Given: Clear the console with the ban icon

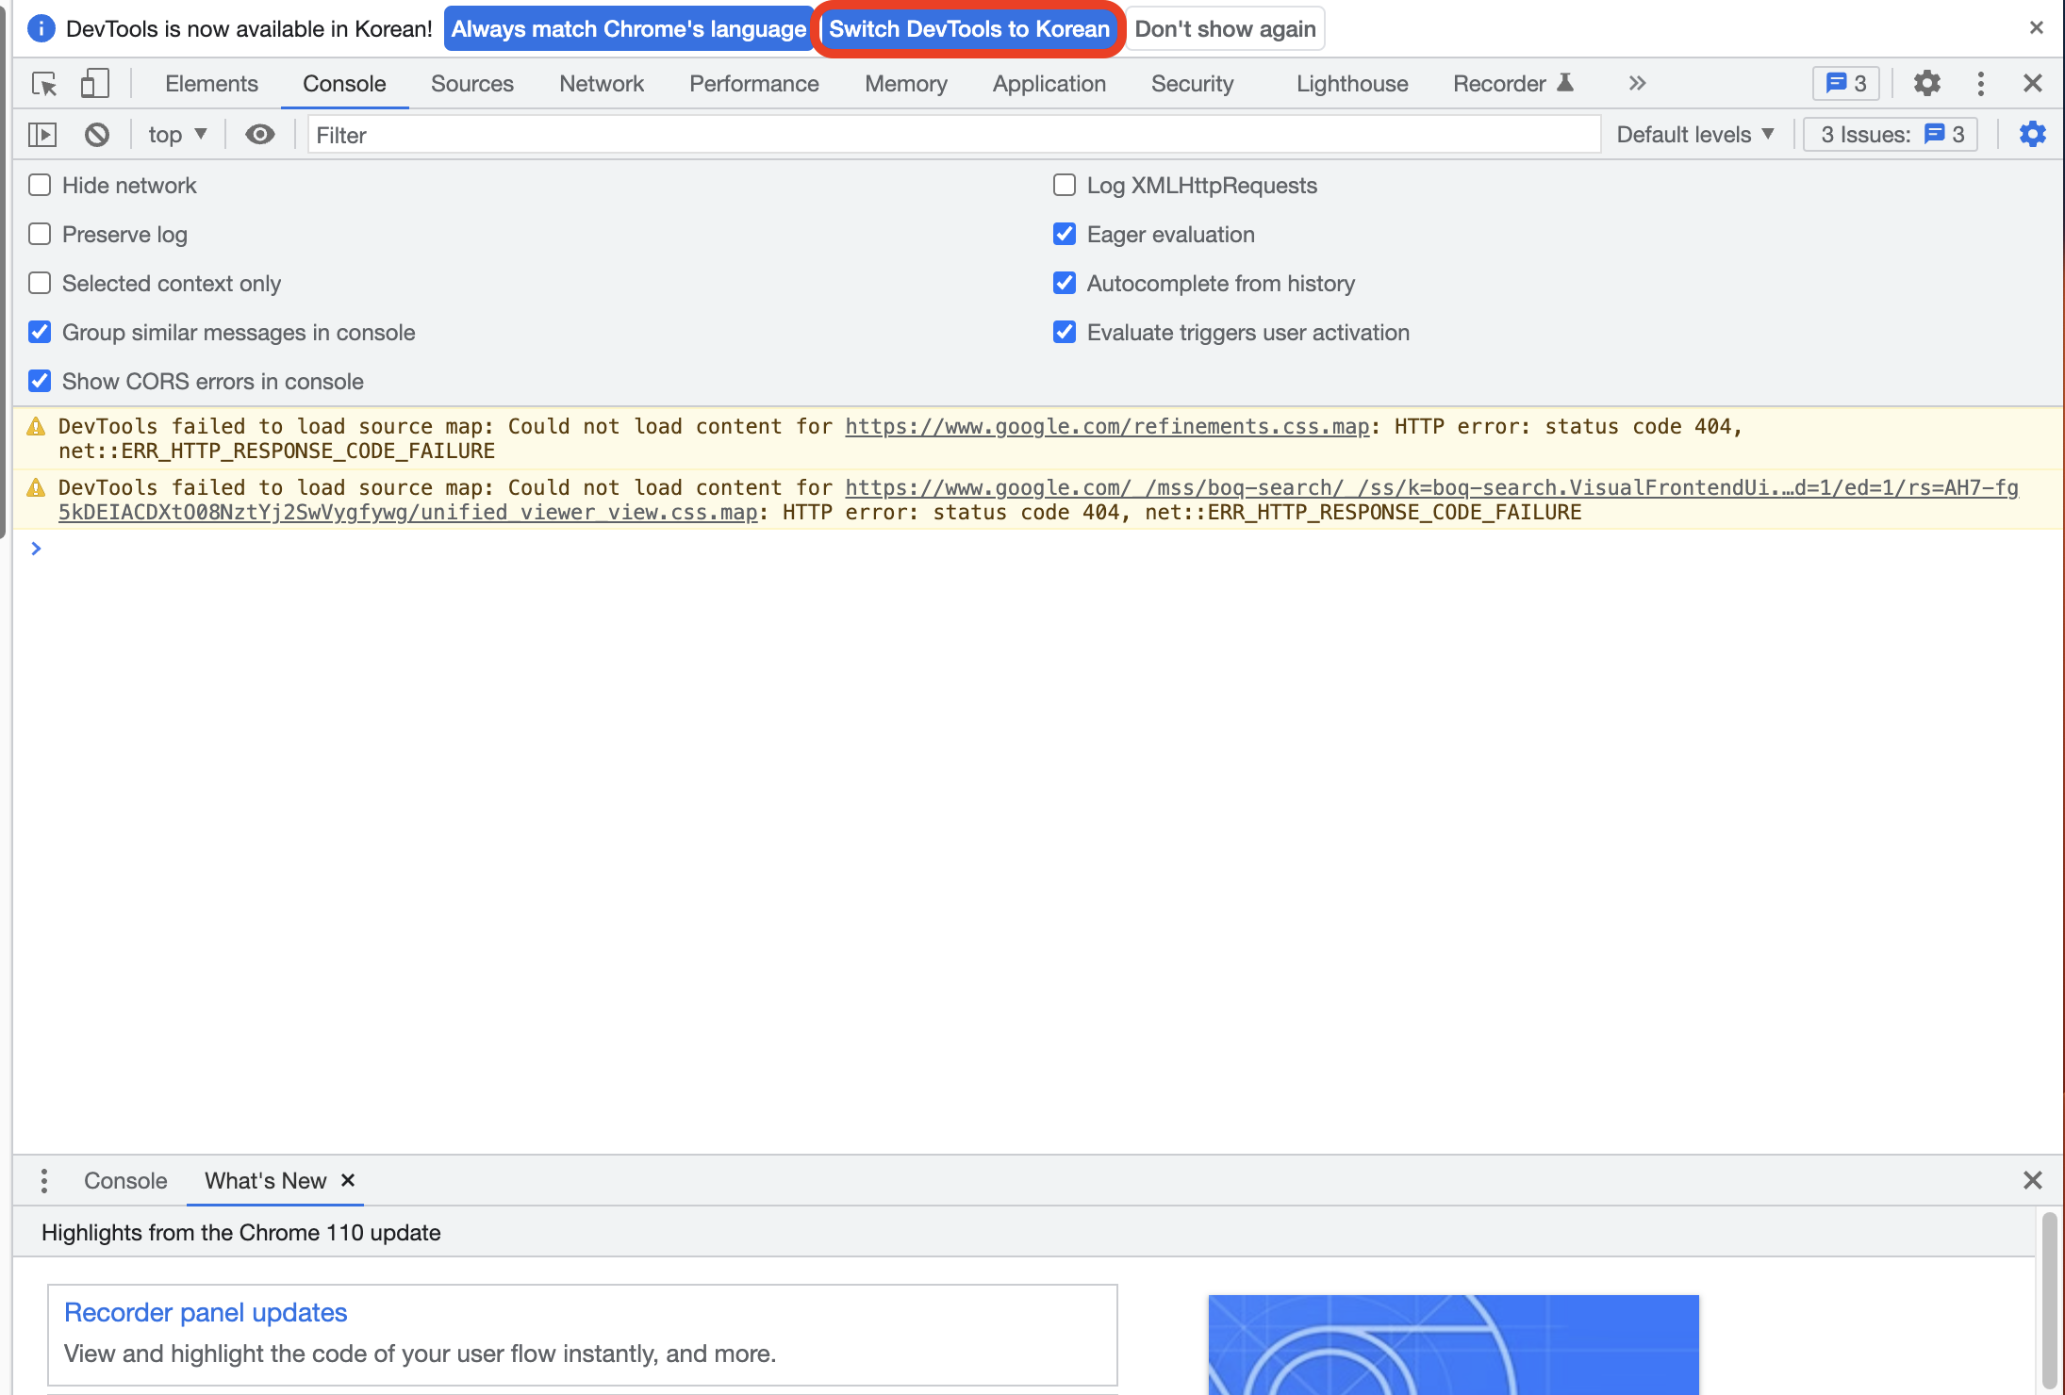Looking at the screenshot, I should point(97,135).
